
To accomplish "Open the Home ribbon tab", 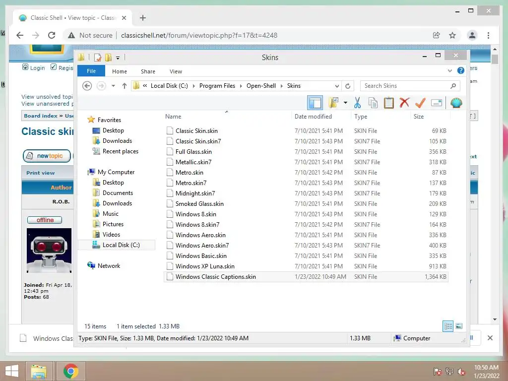I will click(120, 71).
